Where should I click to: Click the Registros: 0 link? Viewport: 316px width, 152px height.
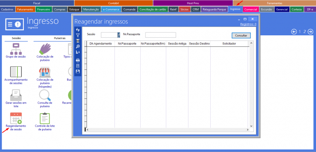pyautogui.click(x=248, y=24)
